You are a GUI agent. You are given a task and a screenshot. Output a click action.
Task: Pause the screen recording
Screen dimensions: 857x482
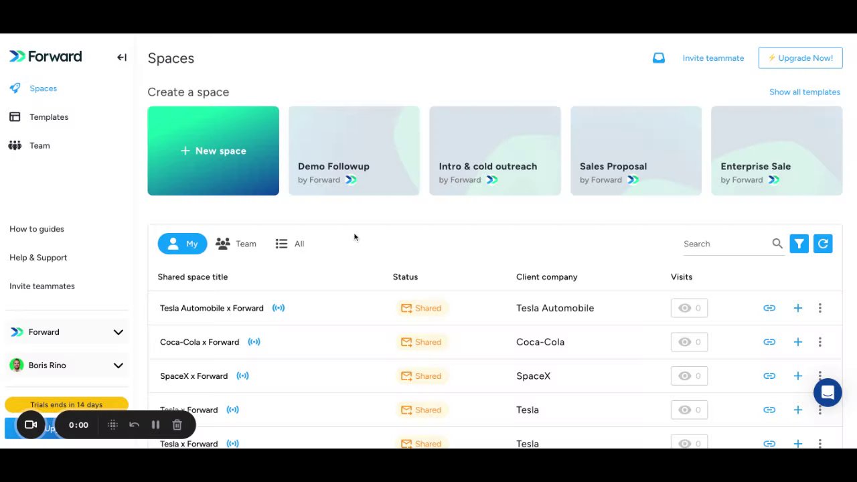pyautogui.click(x=155, y=424)
